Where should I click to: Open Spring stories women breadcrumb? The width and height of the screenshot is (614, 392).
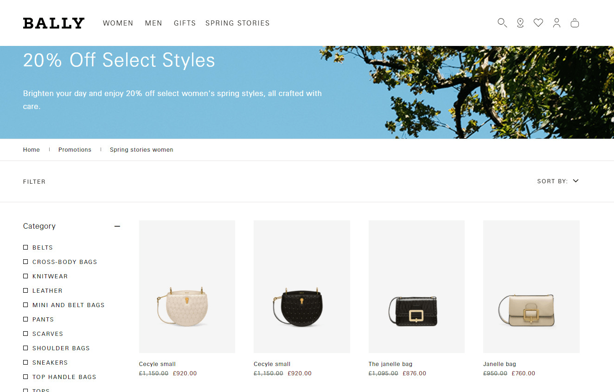[141, 150]
